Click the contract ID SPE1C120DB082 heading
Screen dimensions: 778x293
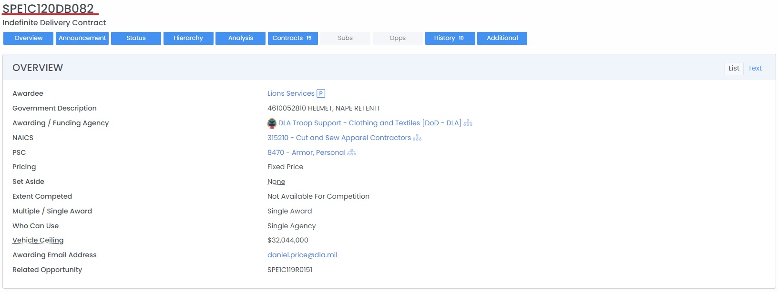point(48,9)
